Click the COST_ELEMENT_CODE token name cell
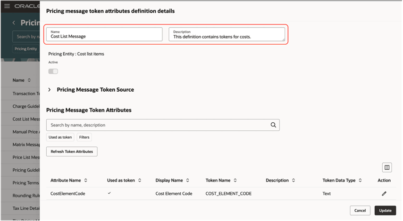 click(228, 194)
